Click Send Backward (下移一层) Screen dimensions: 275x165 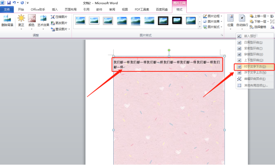(258, 21)
